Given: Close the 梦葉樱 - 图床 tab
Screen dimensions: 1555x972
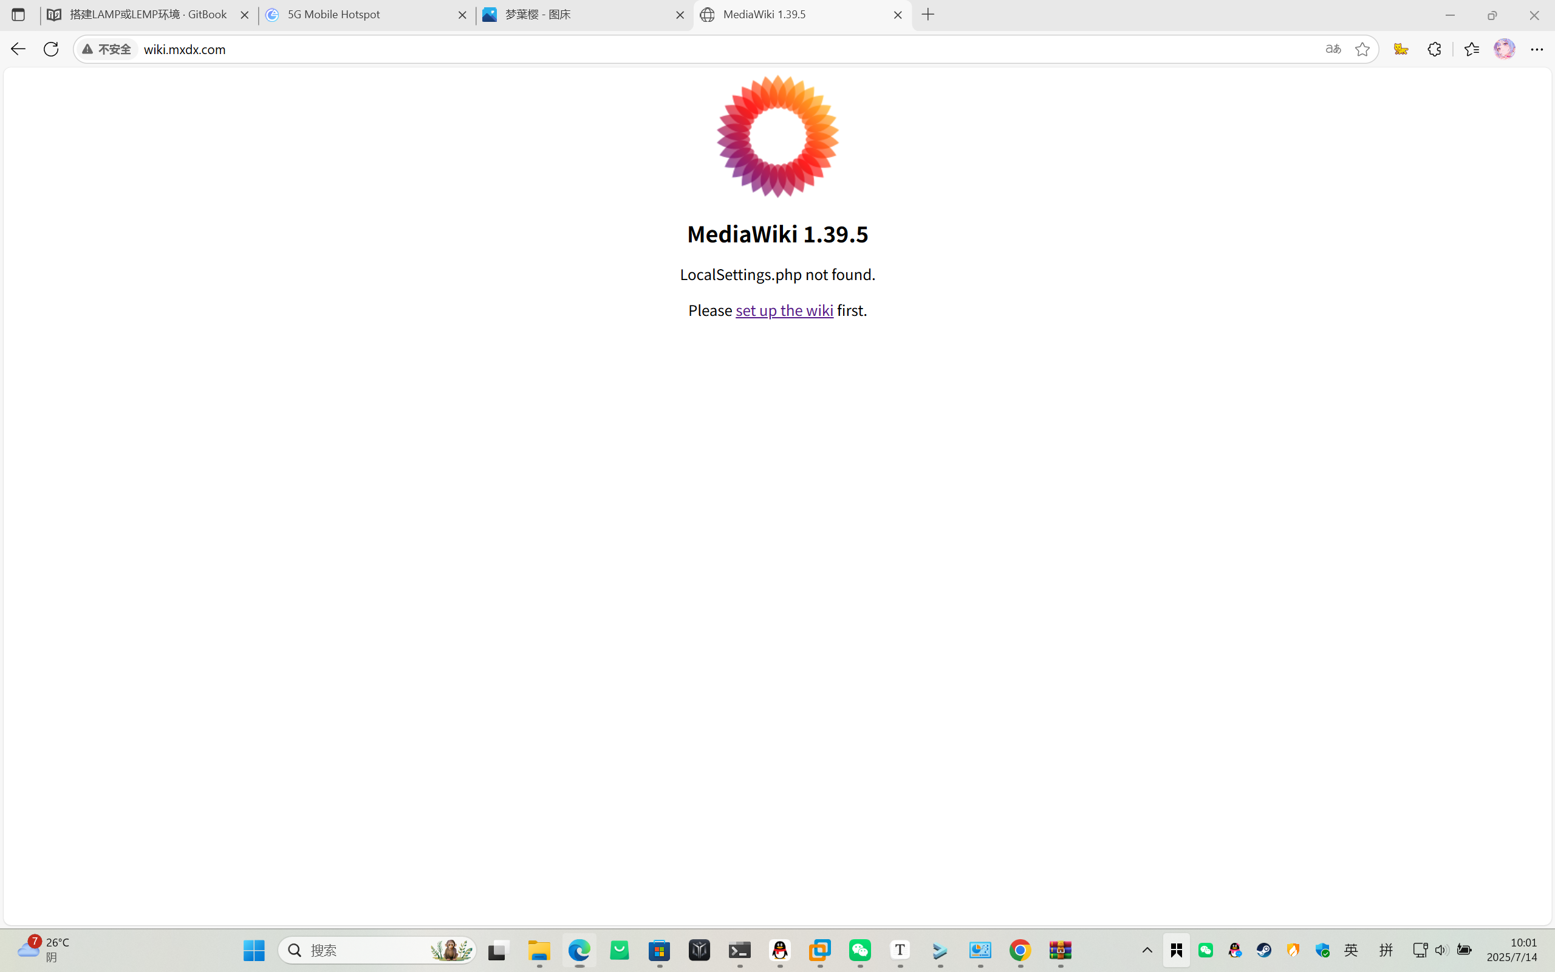Looking at the screenshot, I should [x=680, y=15].
